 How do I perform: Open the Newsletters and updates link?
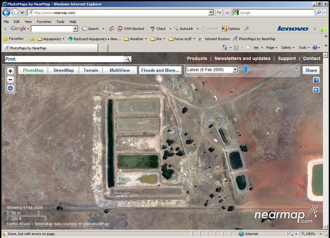[x=242, y=58]
